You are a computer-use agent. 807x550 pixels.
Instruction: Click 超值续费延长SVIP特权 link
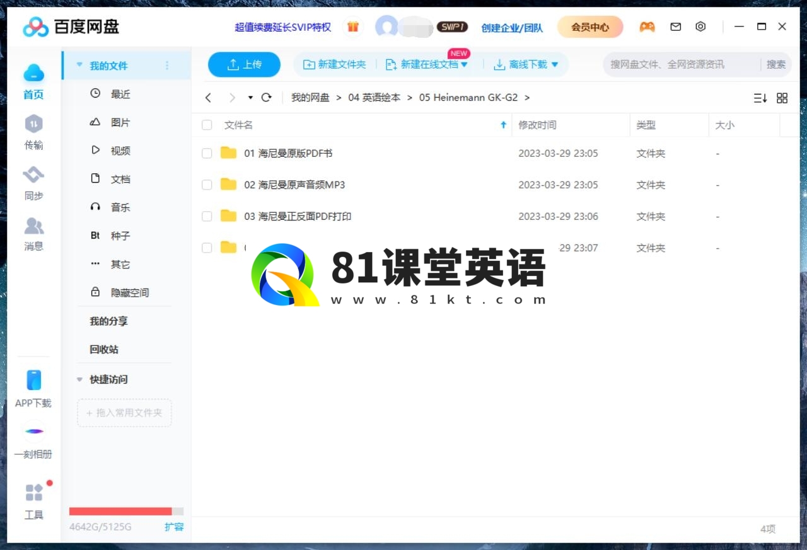point(283,27)
